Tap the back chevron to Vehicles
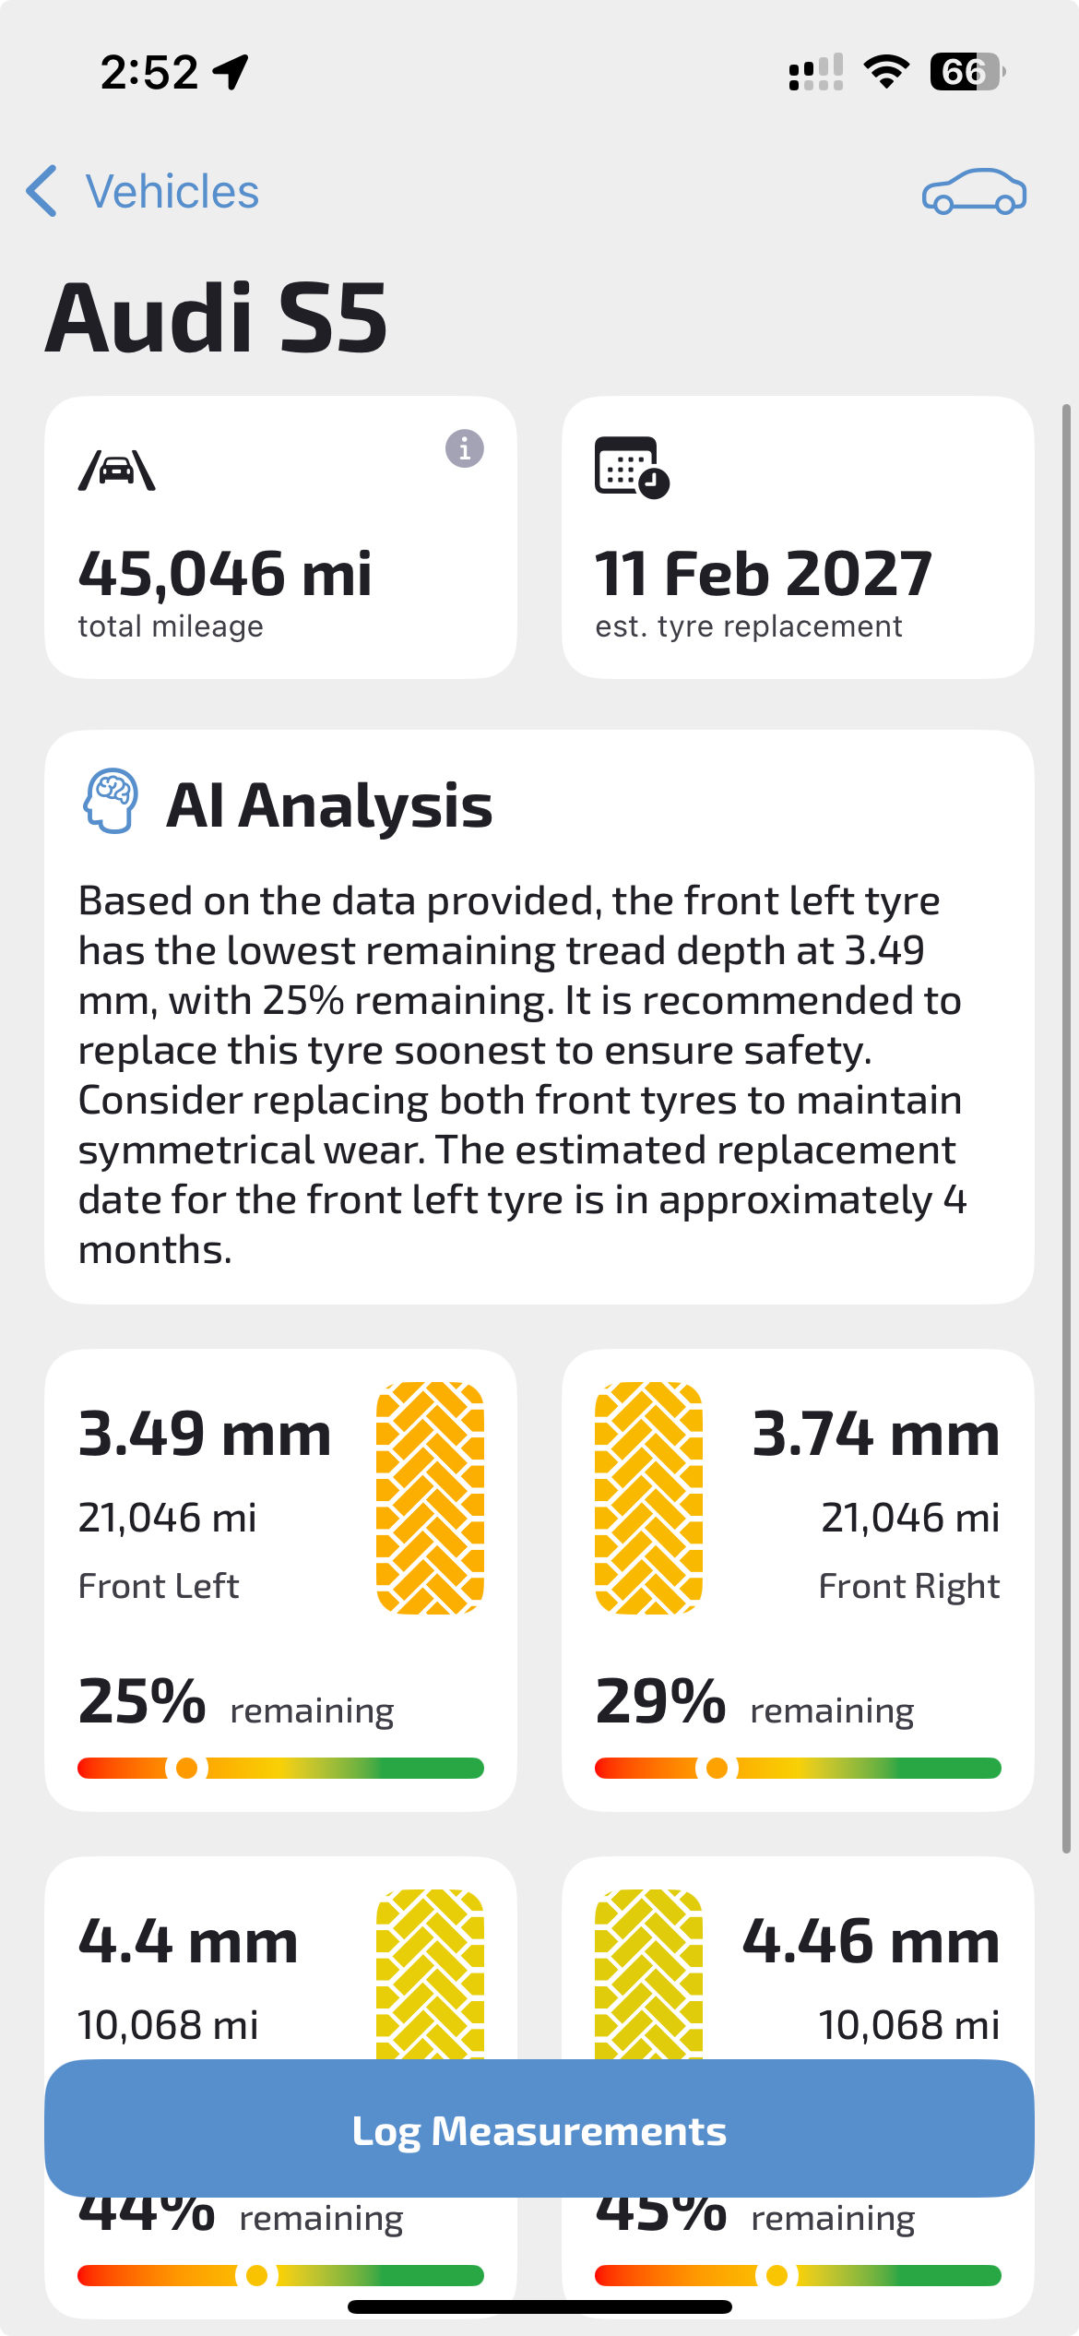The image size is (1079, 2336). (x=42, y=191)
